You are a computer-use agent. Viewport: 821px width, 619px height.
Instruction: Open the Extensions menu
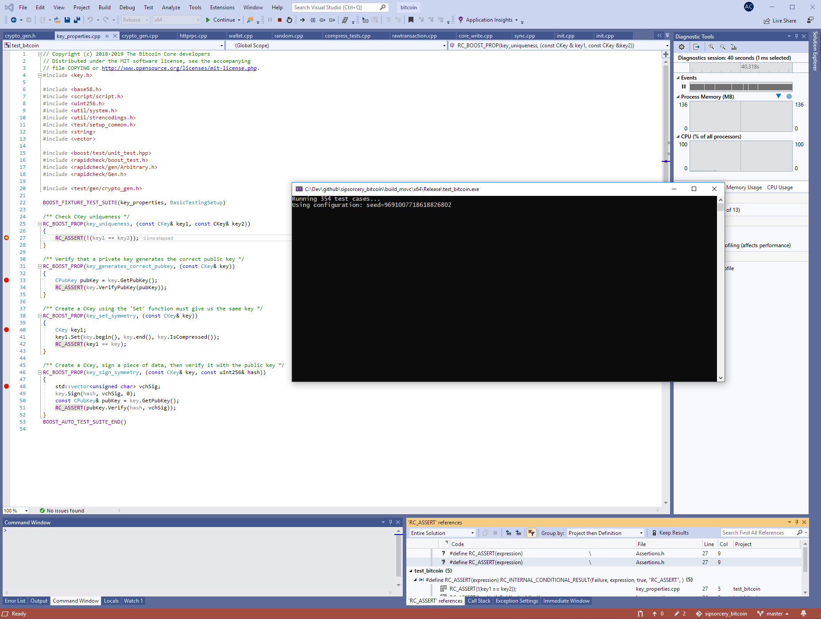tap(222, 8)
